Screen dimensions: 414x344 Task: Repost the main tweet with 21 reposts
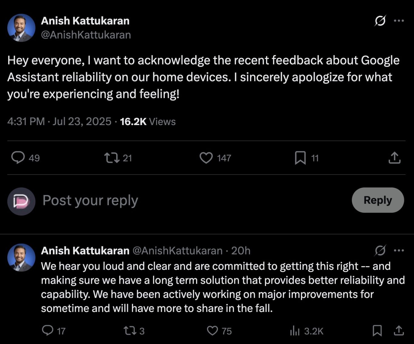coord(112,158)
